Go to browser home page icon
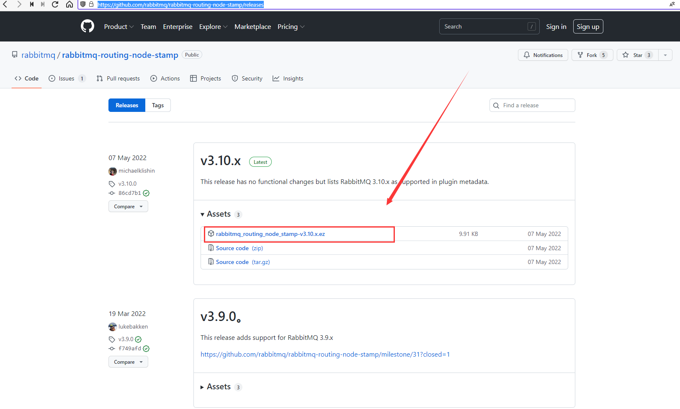Viewport: 680px width, 409px height. click(70, 4)
